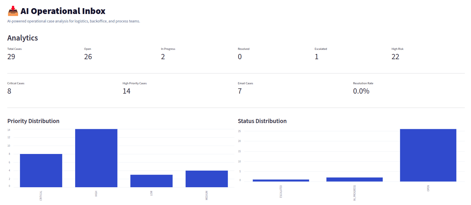The height and width of the screenshot is (205, 471).
Task: Click the IN_PROGRESS axis label
Action: (355, 193)
